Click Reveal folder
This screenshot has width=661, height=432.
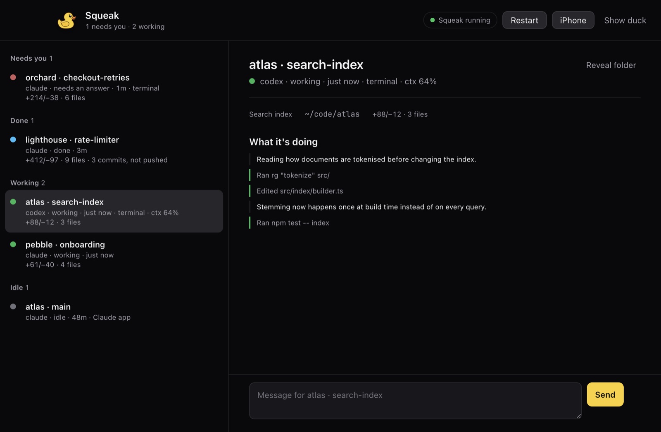coord(611,65)
